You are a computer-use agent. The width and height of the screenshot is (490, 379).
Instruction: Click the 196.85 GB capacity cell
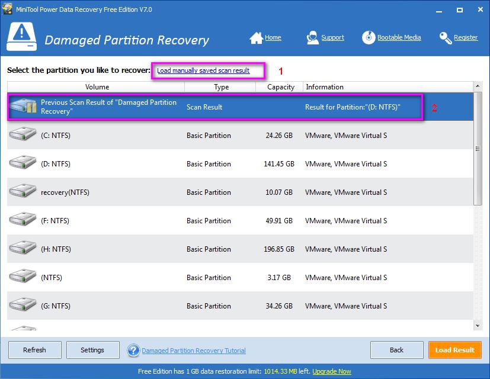[x=279, y=249]
